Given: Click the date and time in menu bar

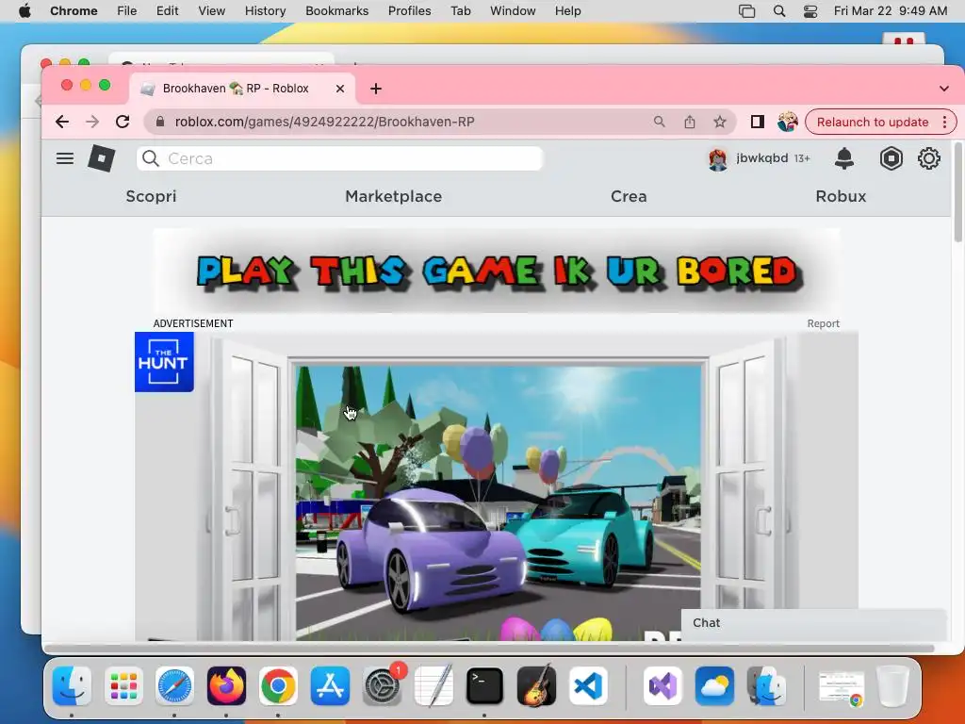Looking at the screenshot, I should pos(890,11).
